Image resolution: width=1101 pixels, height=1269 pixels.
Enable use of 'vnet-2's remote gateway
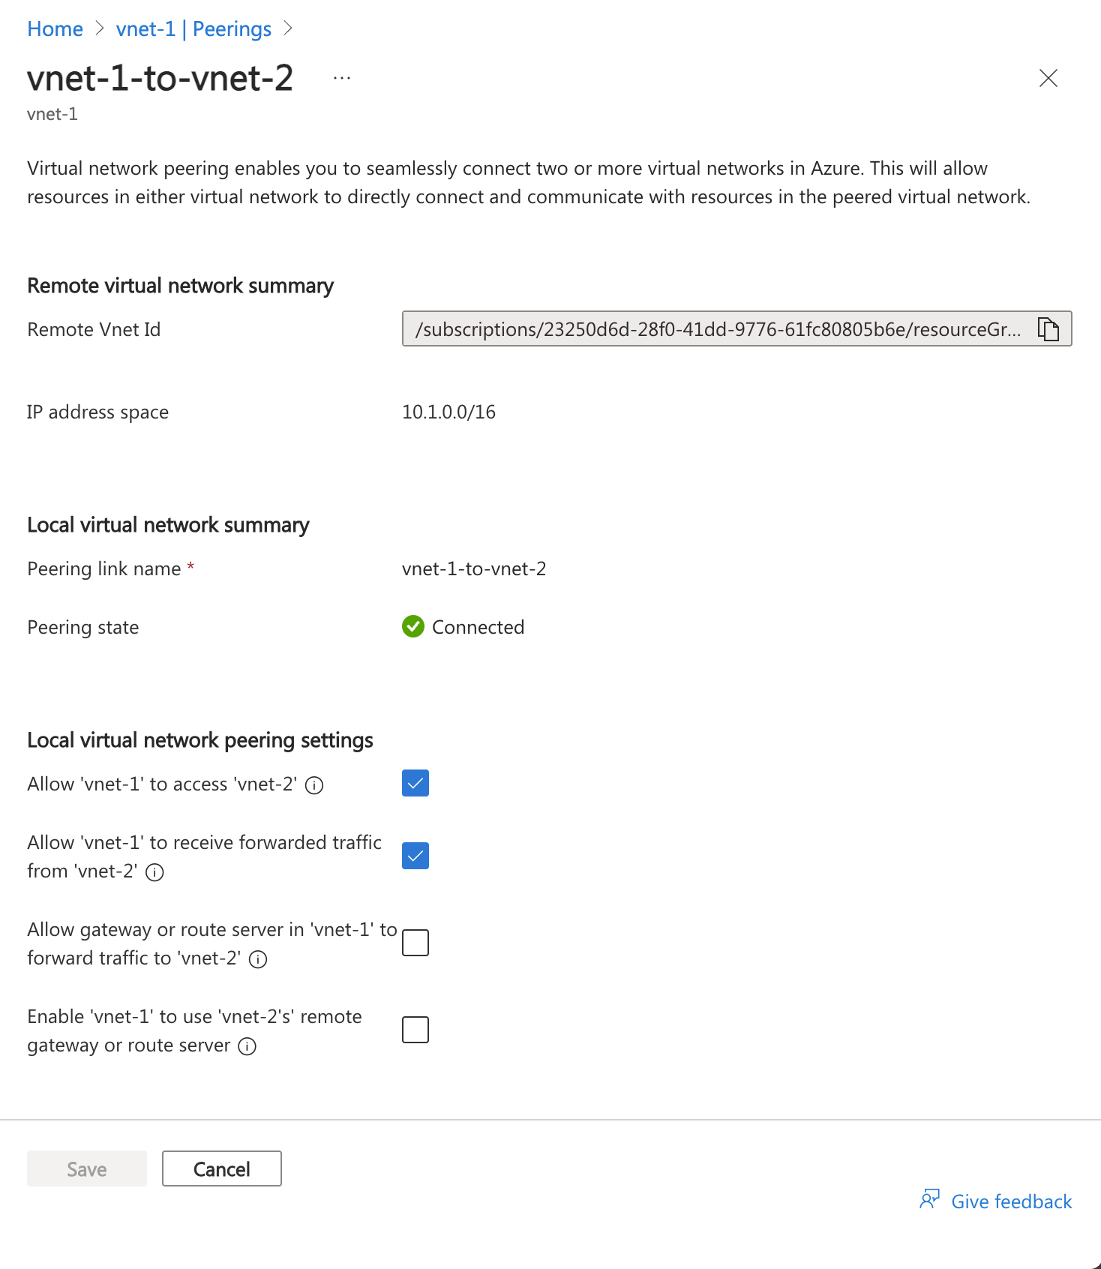pyautogui.click(x=415, y=1030)
